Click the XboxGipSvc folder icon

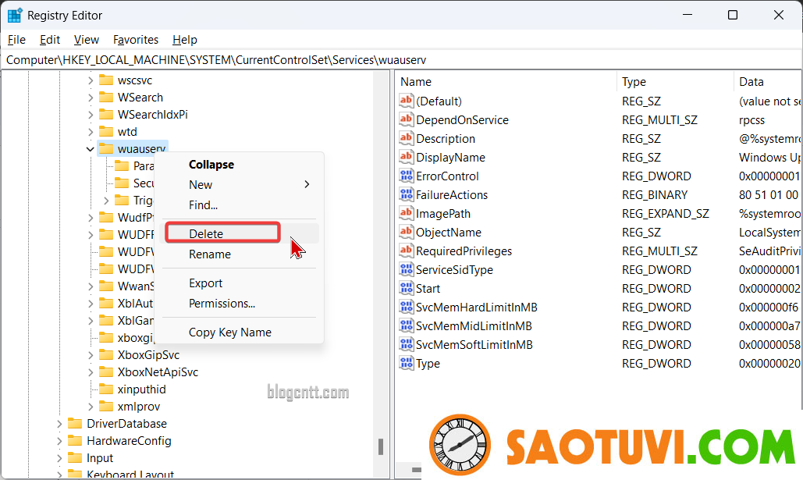tap(105, 354)
